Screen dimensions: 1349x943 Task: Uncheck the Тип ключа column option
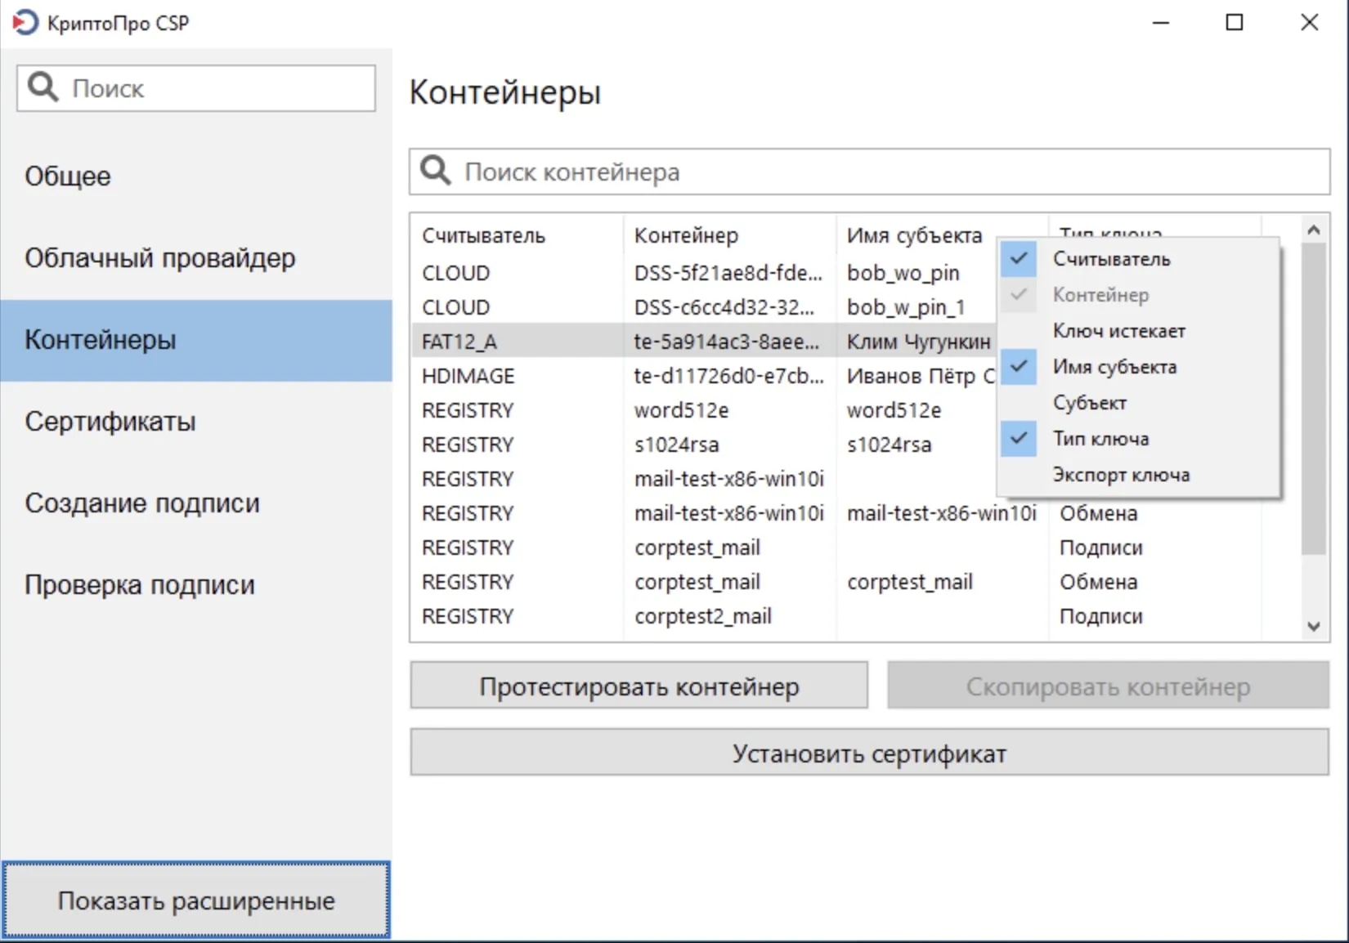pyautogui.click(x=1100, y=439)
